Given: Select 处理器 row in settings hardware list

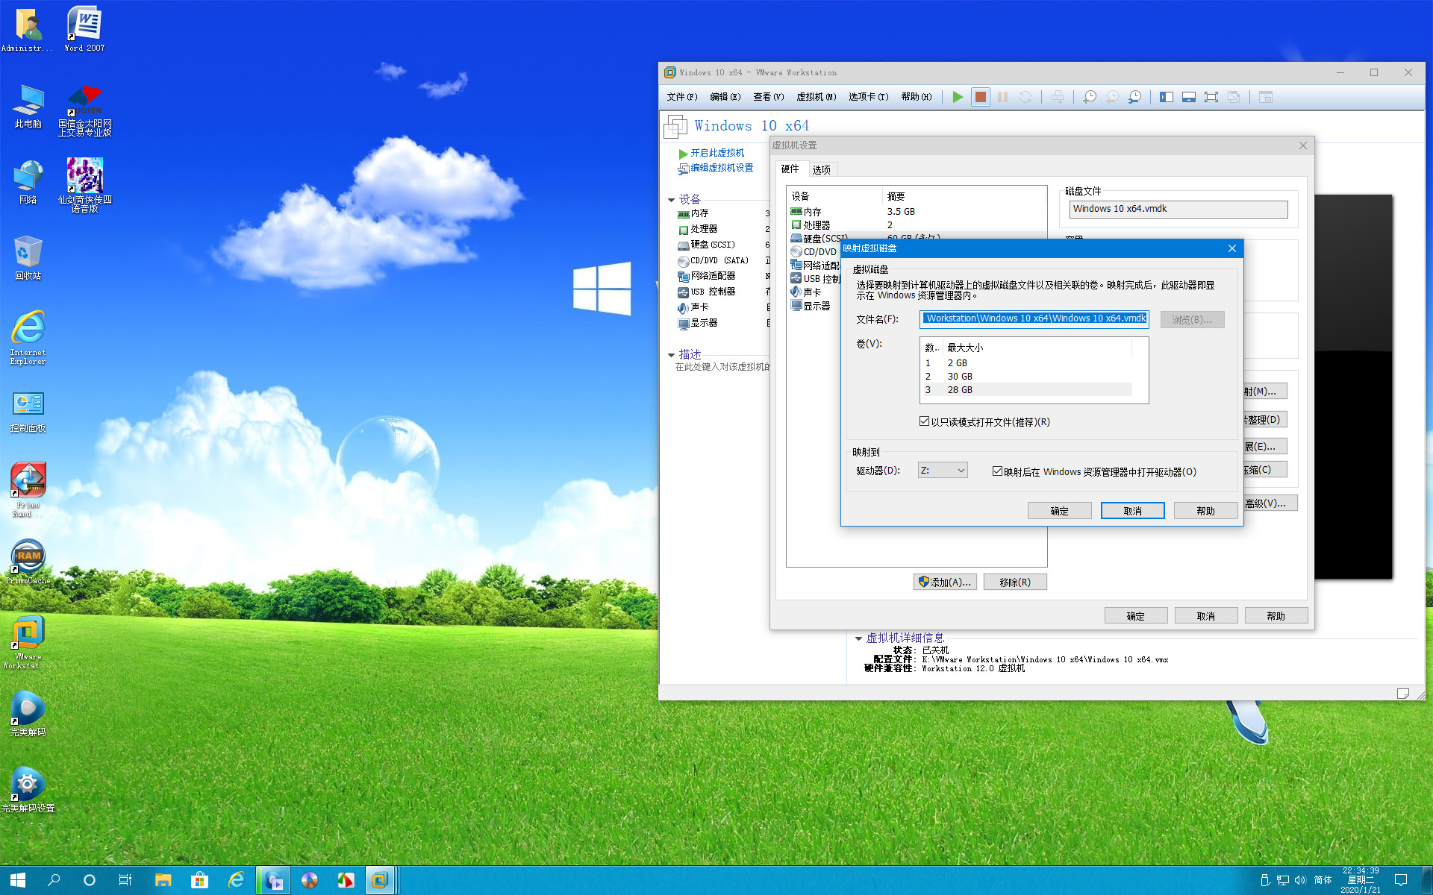Looking at the screenshot, I should 917,225.
